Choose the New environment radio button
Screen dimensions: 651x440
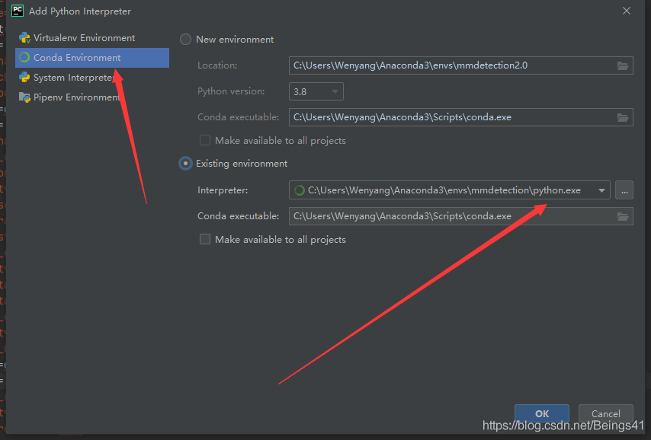click(185, 40)
